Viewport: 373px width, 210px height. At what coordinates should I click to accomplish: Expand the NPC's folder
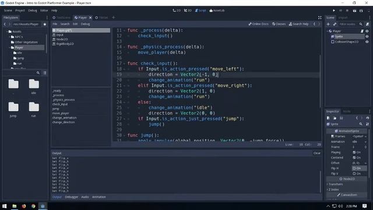coord(9,37)
